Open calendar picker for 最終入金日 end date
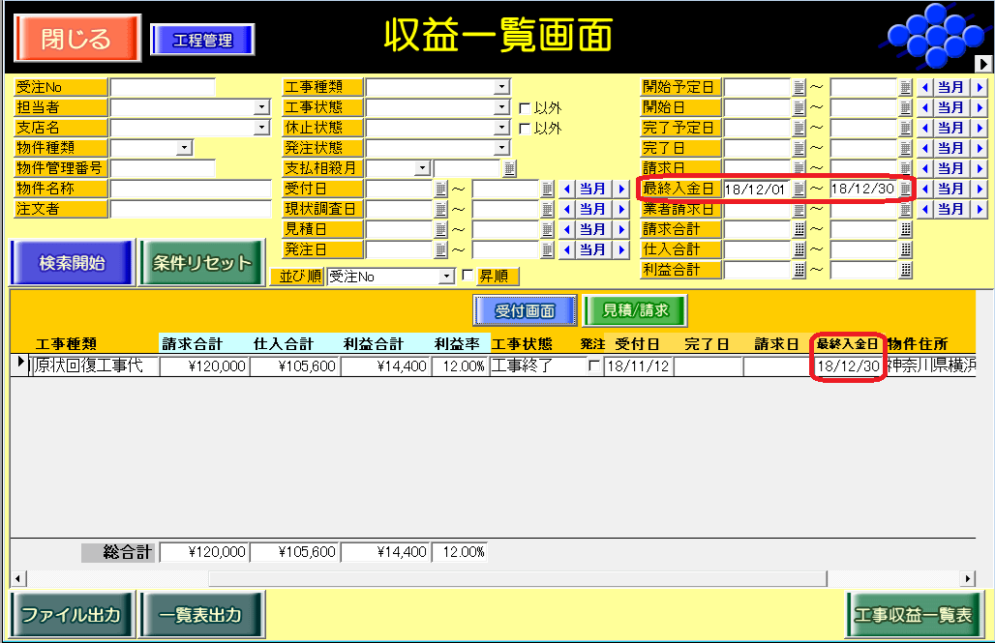The image size is (995, 643). tap(906, 189)
